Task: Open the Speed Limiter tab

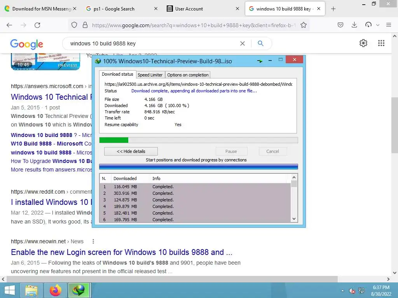Action: pyautogui.click(x=150, y=75)
